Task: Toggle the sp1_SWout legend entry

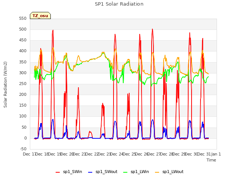Action: coord(103,172)
